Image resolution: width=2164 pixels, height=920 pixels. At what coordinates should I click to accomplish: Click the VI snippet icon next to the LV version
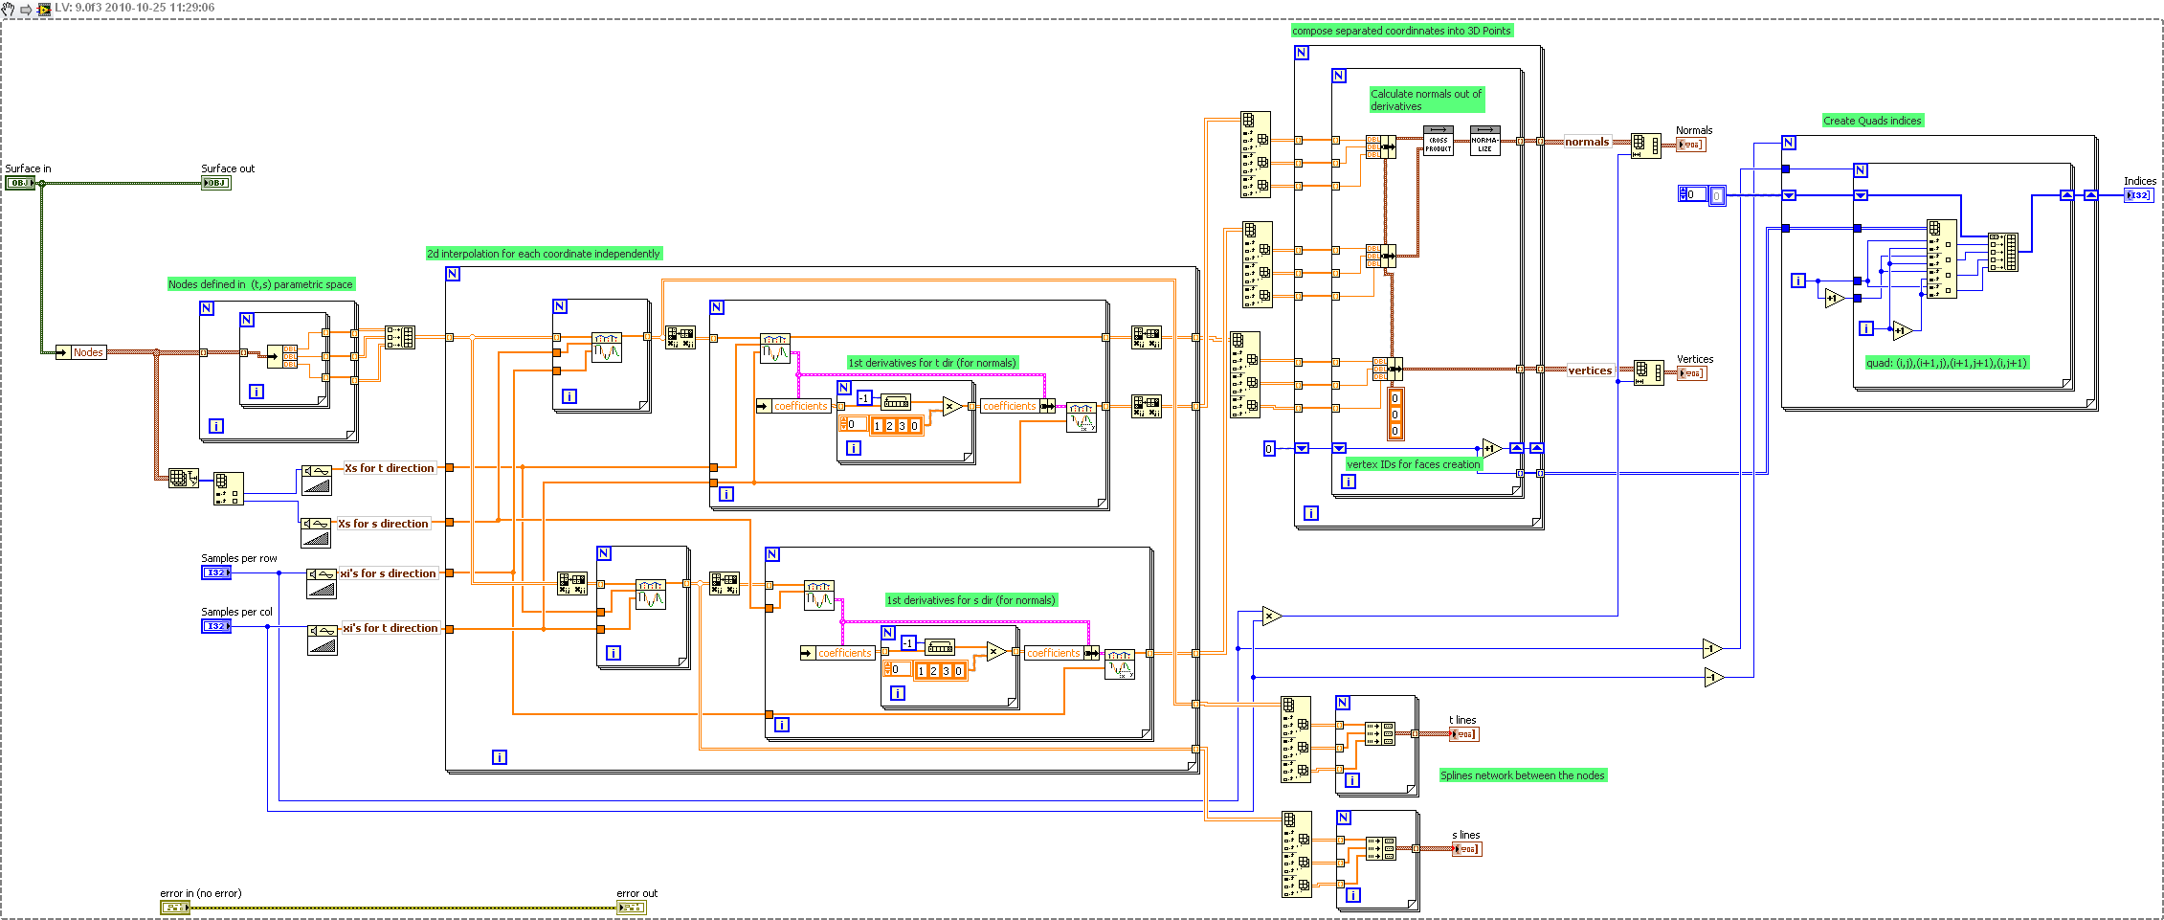point(44,9)
